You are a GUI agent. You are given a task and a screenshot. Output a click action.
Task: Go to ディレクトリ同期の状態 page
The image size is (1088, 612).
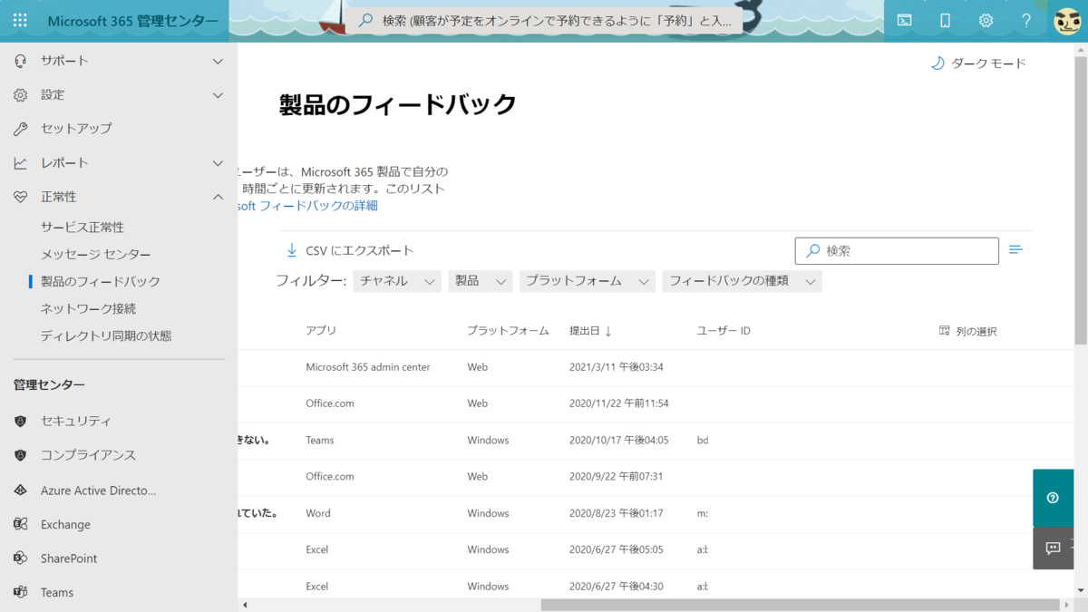pyautogui.click(x=106, y=336)
